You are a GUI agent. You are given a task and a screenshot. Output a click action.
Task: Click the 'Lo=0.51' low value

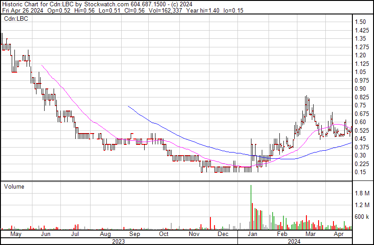(x=109, y=10)
